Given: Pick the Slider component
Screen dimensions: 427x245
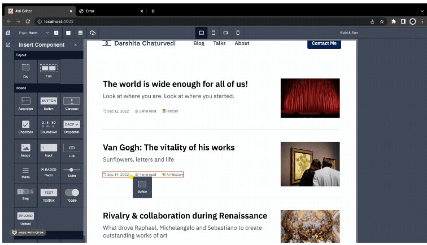Looking at the screenshot, I should tap(72, 172).
